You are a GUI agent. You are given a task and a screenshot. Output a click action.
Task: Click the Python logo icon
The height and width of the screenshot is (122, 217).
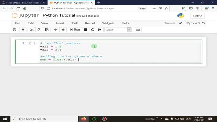tap(181, 16)
